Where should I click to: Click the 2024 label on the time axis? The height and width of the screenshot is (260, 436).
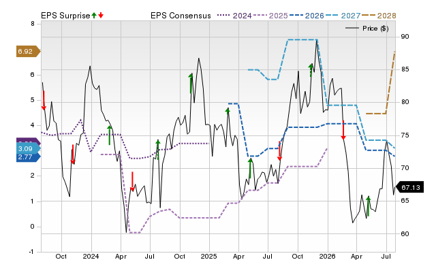coord(91,256)
